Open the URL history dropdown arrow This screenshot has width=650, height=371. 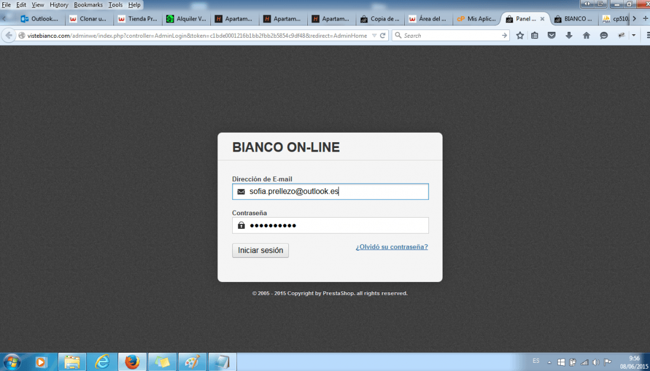click(x=374, y=35)
